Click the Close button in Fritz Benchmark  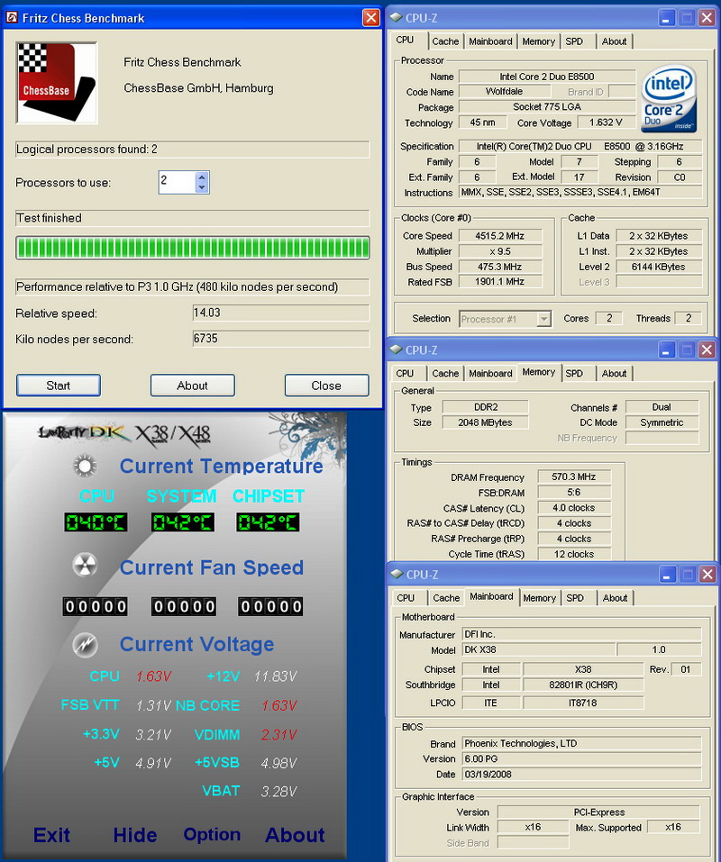coord(326,386)
